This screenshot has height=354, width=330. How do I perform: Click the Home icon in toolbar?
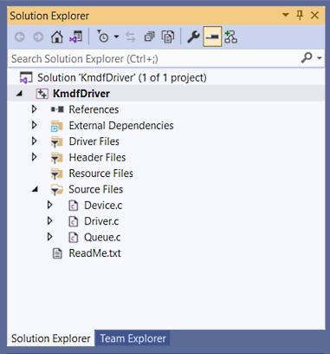tap(57, 37)
